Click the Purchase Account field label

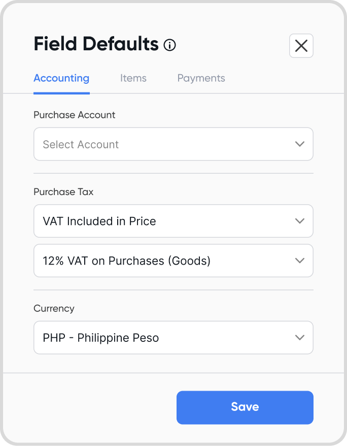point(75,115)
